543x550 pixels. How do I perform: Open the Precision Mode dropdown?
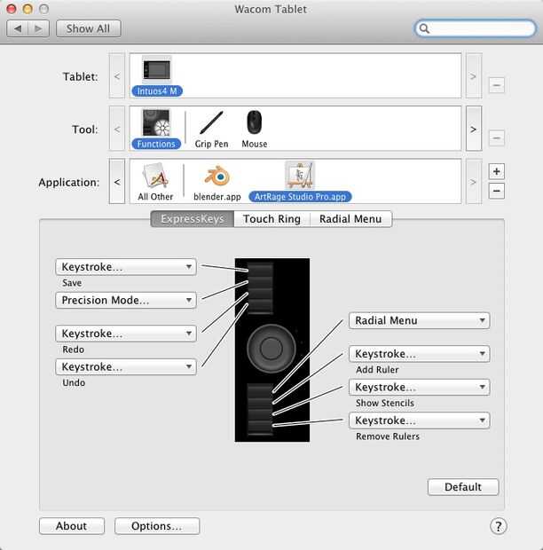click(126, 300)
